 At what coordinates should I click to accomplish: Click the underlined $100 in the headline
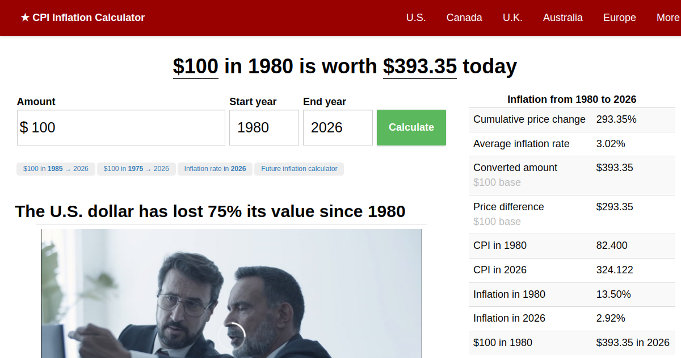tap(195, 66)
